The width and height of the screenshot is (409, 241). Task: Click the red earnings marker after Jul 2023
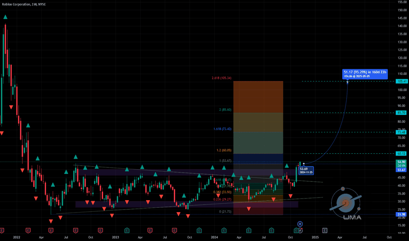(175, 230)
